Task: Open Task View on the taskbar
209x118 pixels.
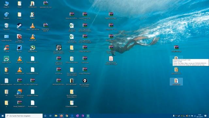Action: tap(50, 116)
